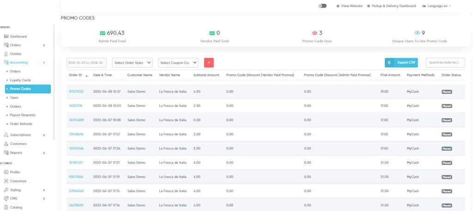The width and height of the screenshot is (473, 211).
Task: Open the Select Coupon Code dropdown
Action: coord(178,63)
